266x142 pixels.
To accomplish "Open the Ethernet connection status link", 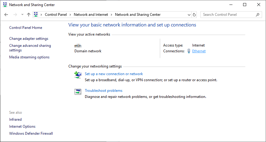I will [x=199, y=51].
